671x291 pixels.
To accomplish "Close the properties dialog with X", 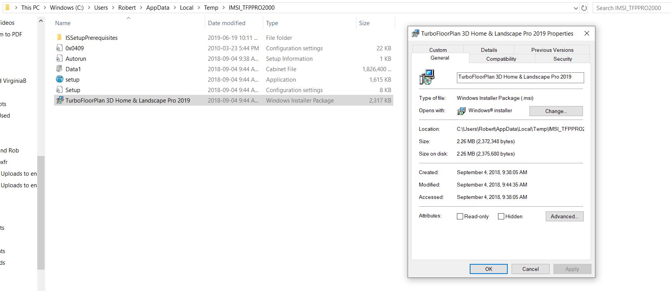I will 587,33.
